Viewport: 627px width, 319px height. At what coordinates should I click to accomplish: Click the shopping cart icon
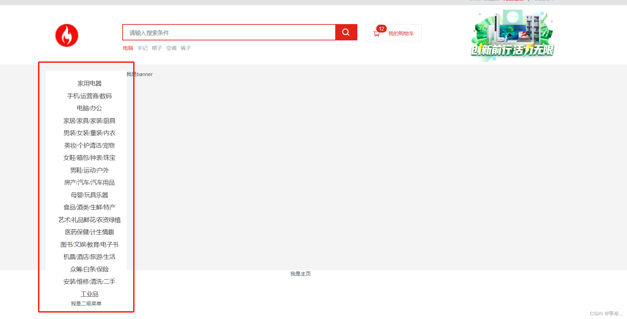click(376, 34)
